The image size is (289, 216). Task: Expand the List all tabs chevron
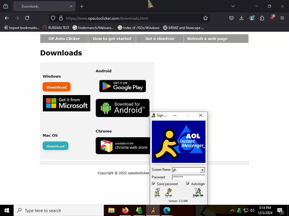click(233, 6)
